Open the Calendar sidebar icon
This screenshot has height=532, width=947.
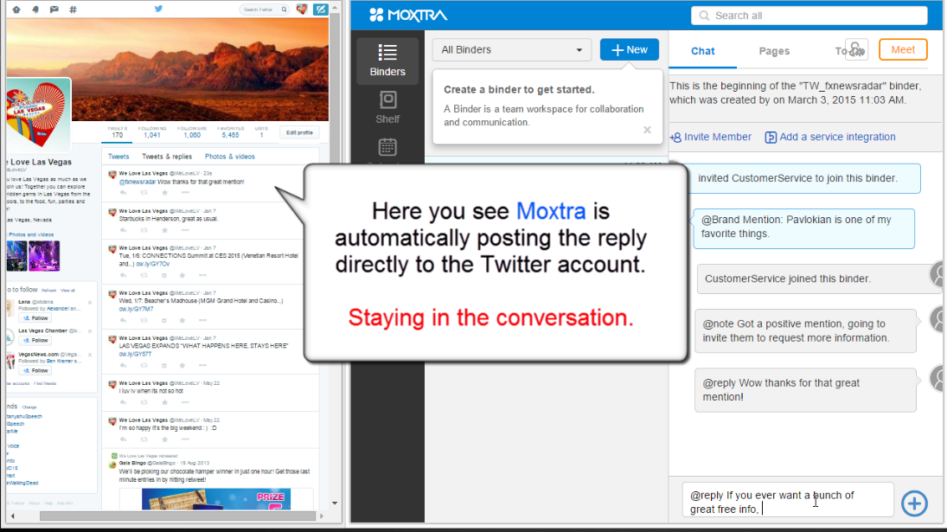point(387,147)
